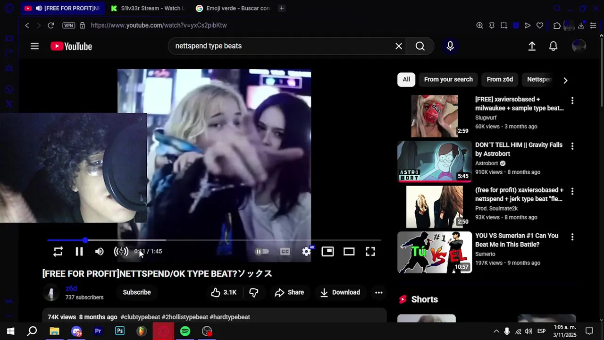The height and width of the screenshot is (340, 604).
Task: Enable the miniplayer
Action: pyautogui.click(x=327, y=252)
